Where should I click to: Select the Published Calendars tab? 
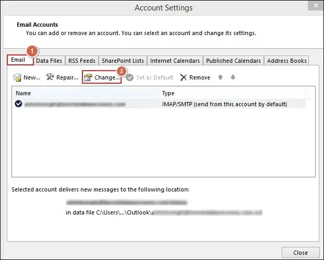tap(234, 61)
